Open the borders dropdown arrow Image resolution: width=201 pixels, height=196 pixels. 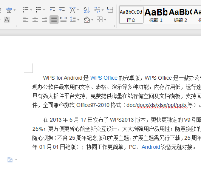[x=105, y=20]
